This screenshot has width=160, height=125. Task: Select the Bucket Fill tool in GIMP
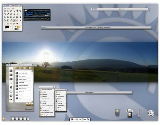5,20
